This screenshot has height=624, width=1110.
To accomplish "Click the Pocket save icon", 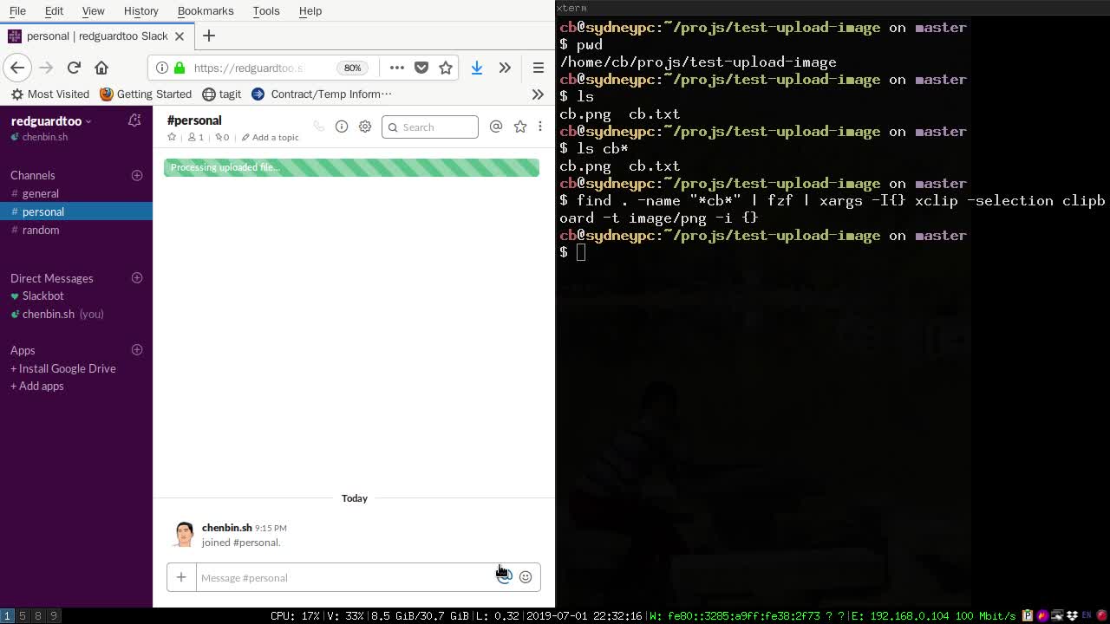I will coord(421,68).
